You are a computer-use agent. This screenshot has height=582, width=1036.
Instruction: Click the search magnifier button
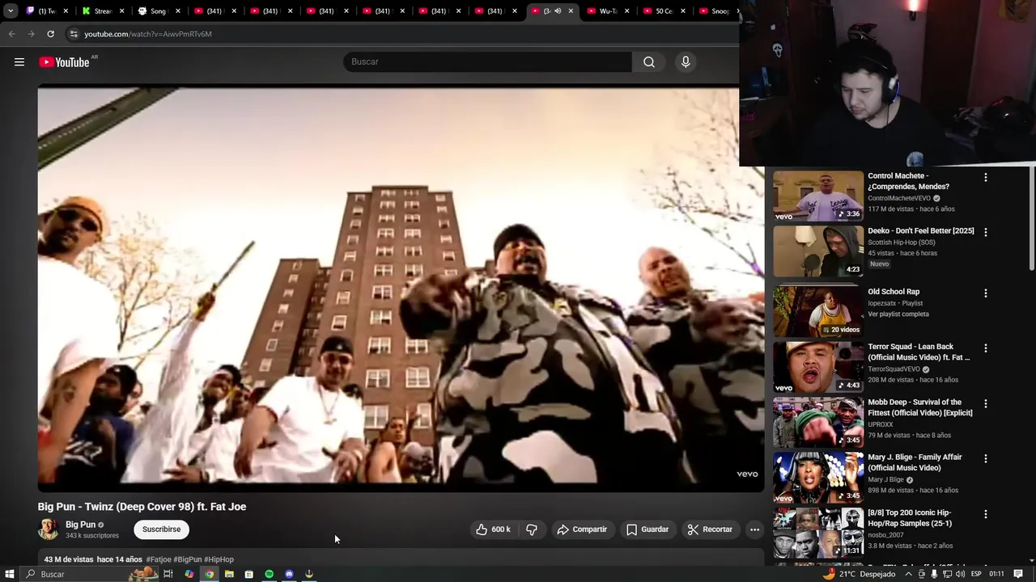click(x=649, y=62)
